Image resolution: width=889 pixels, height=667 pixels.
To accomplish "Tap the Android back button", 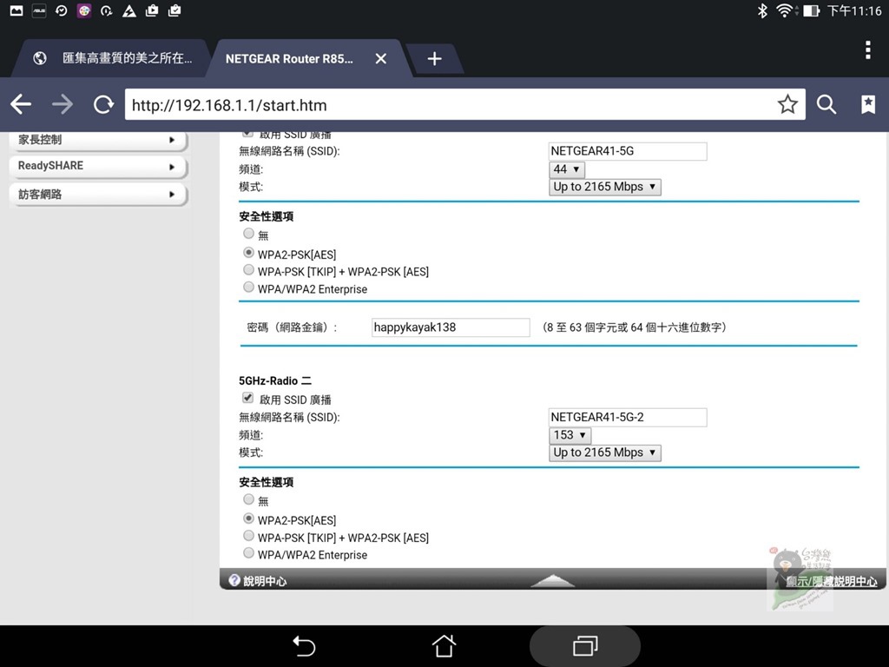I will point(304,646).
